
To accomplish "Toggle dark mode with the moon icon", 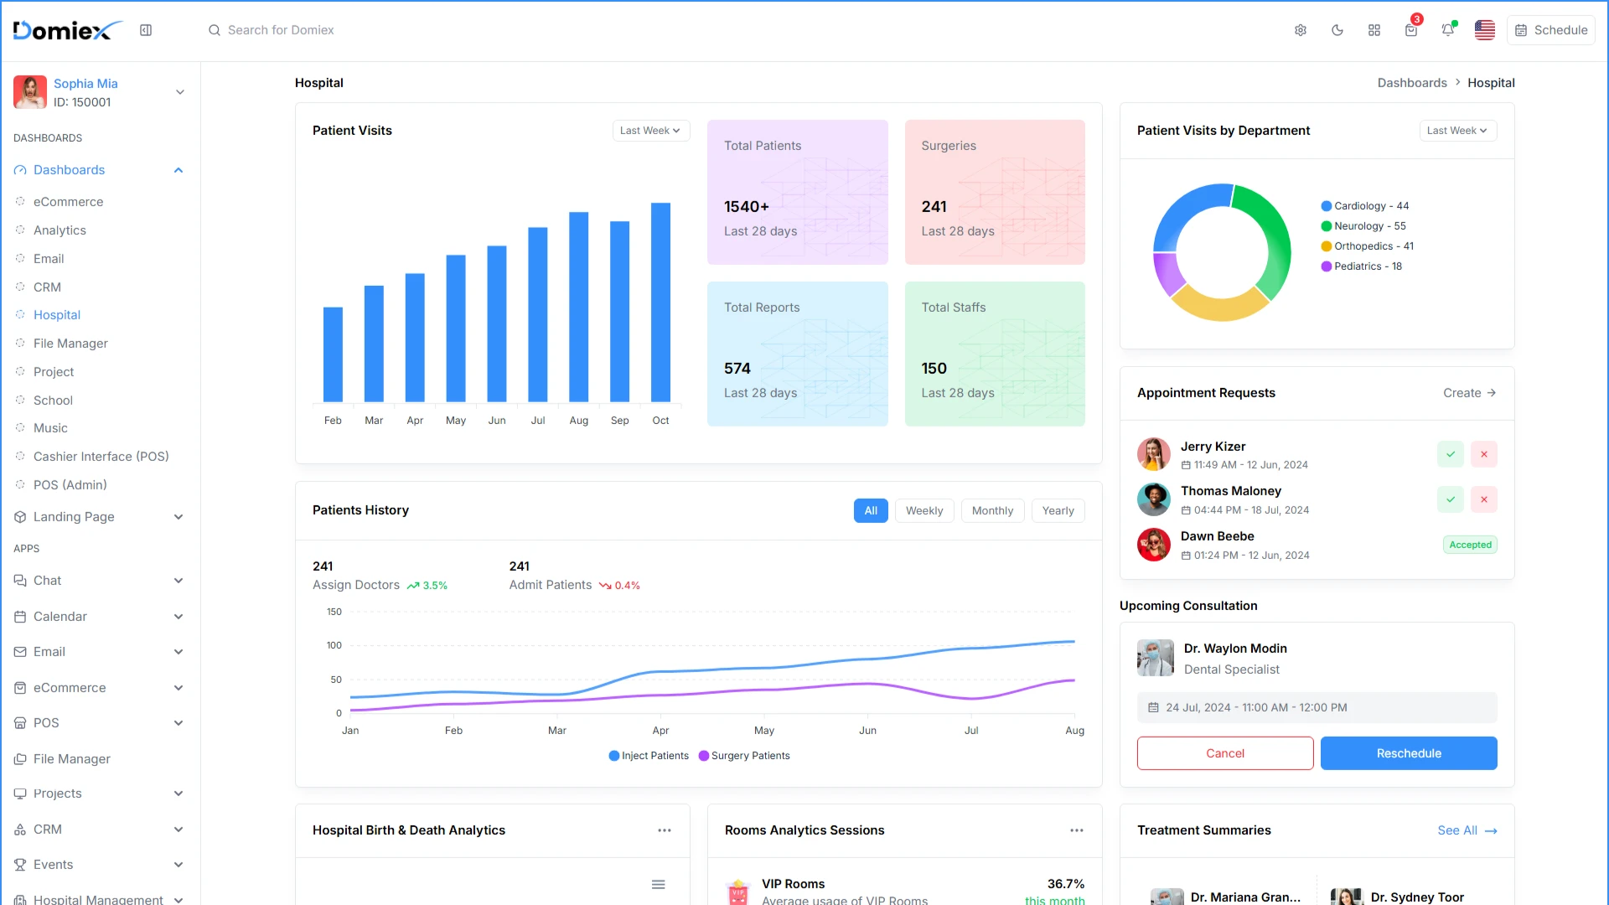I will click(x=1337, y=30).
